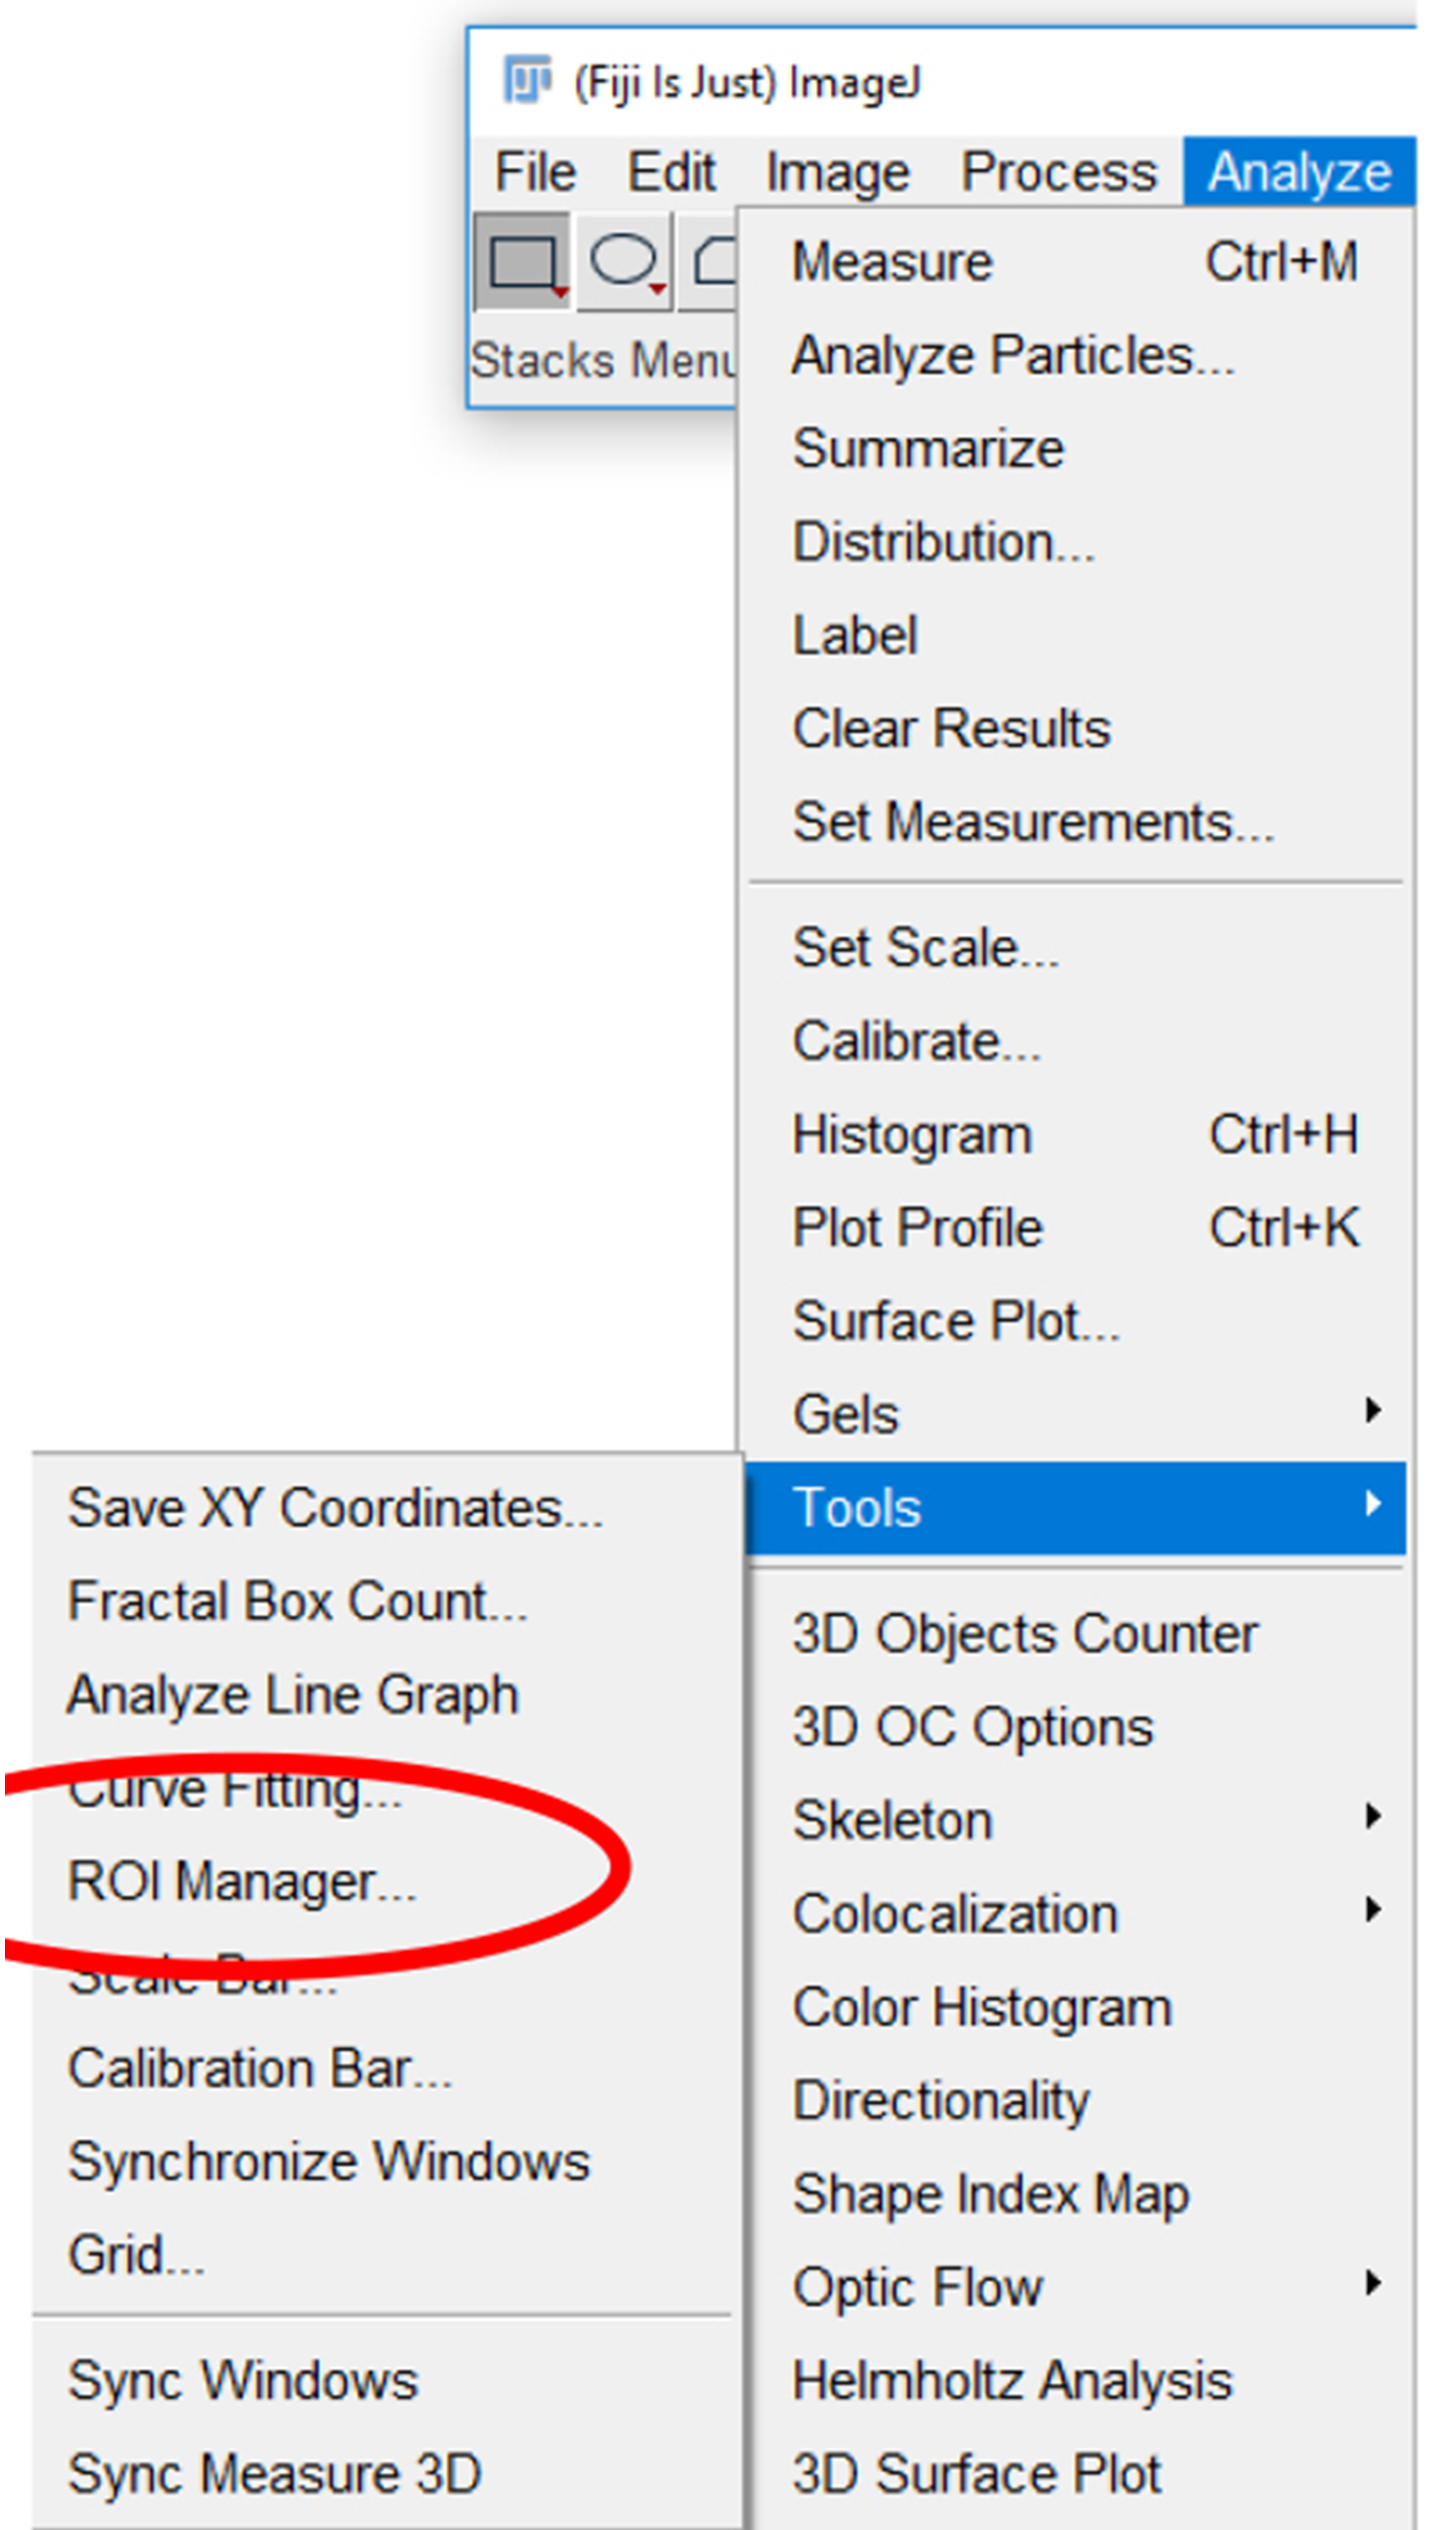Screen dimensions: 1456x2530
Task: Click the Fiji ImageJ title bar icon
Action: tap(527, 80)
